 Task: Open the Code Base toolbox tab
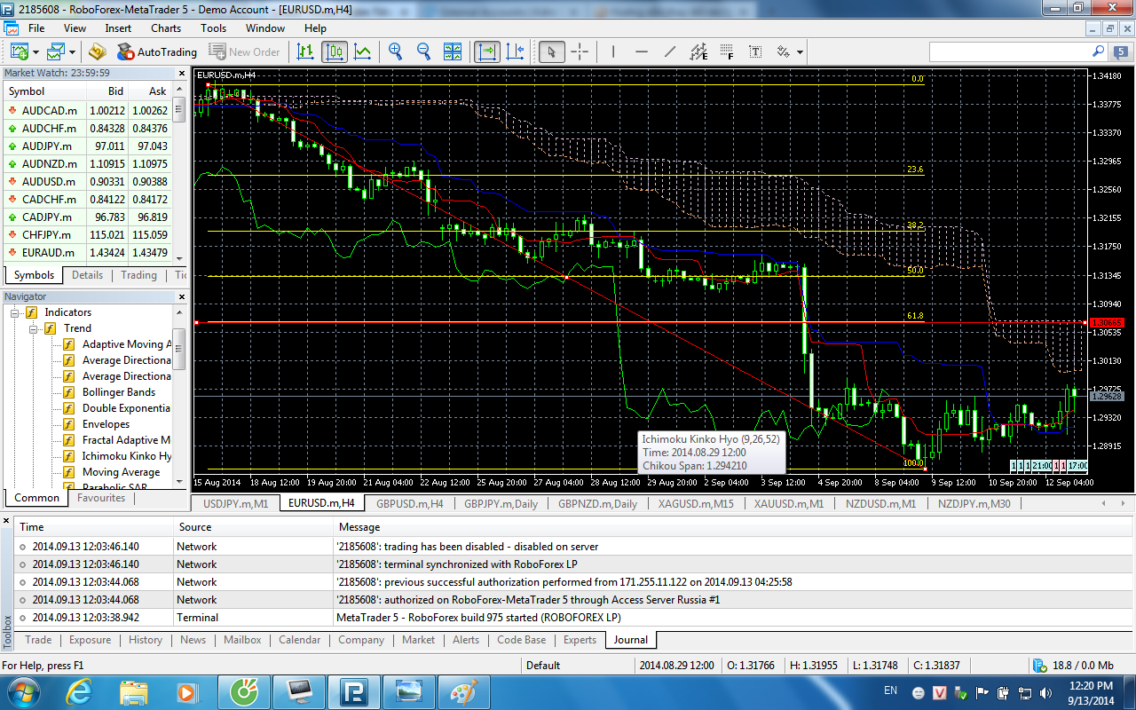coord(522,640)
